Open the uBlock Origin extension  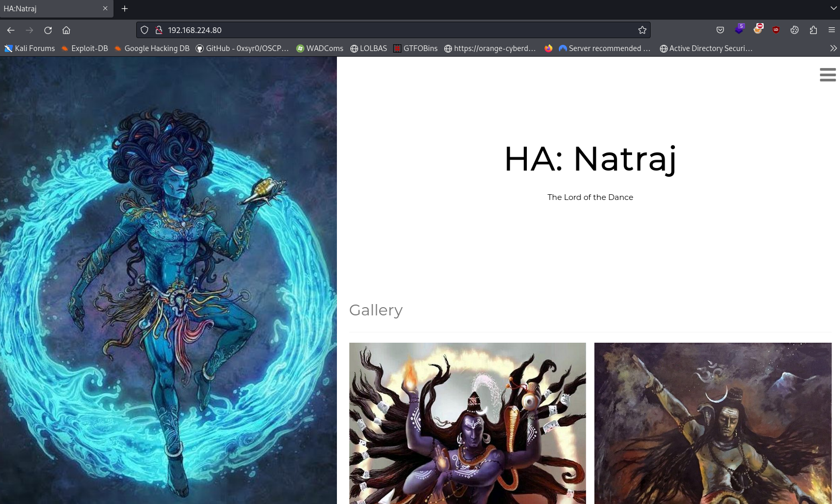(x=776, y=30)
